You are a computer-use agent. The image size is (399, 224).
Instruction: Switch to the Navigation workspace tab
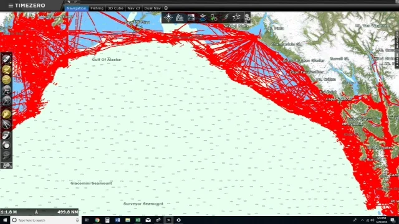76,8
